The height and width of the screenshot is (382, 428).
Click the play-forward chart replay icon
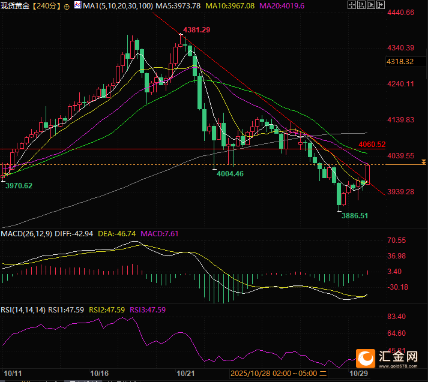pos(371,5)
